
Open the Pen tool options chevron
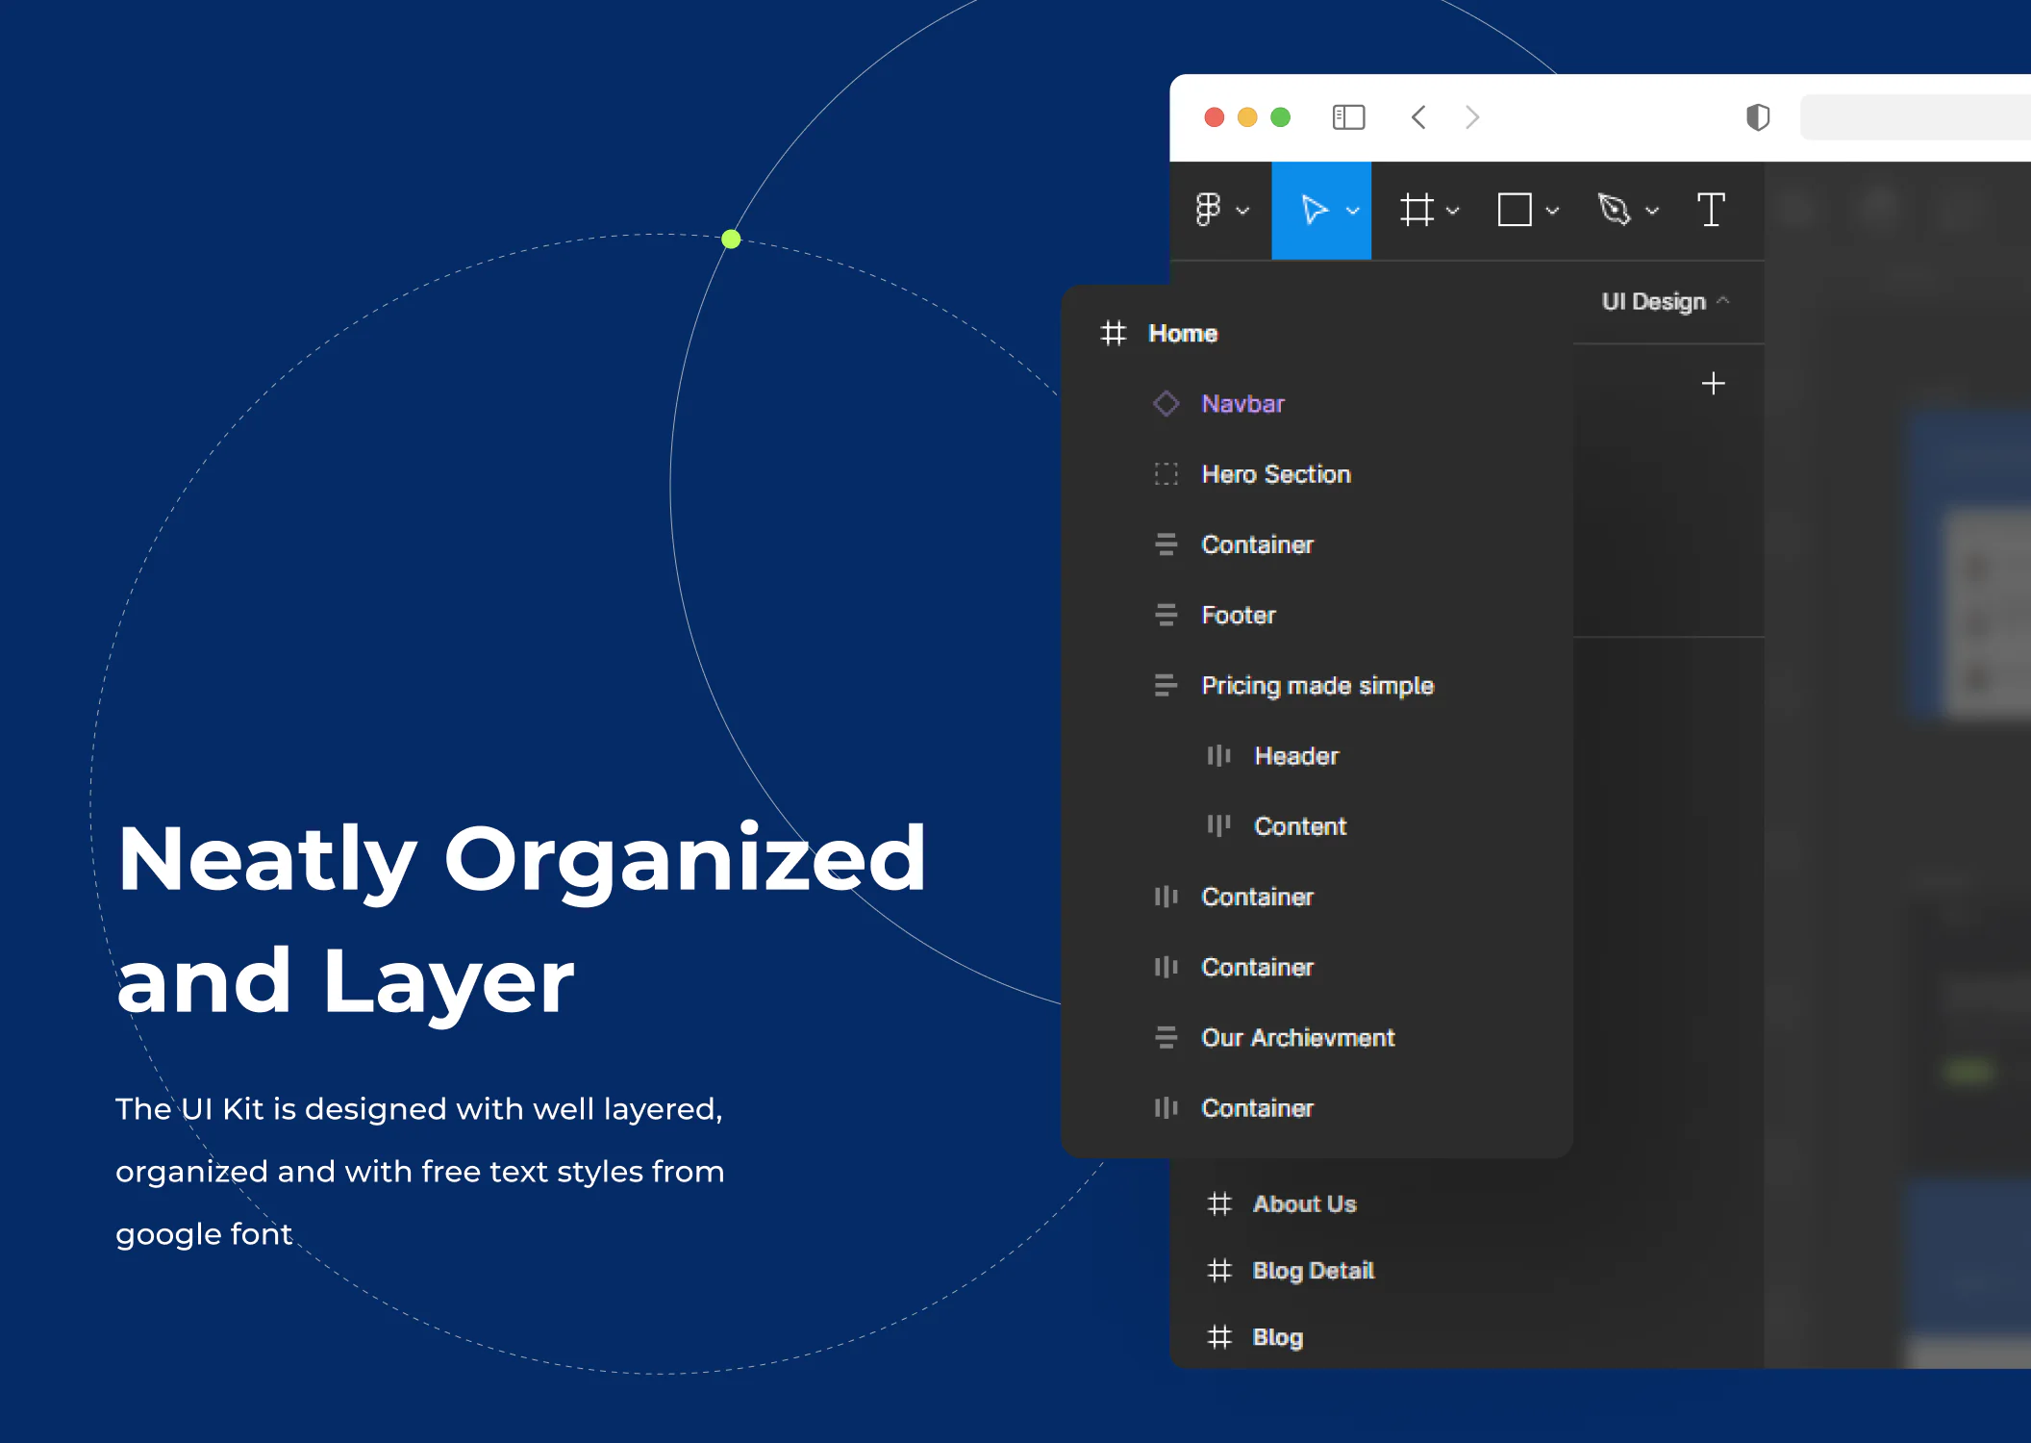[x=1652, y=211]
